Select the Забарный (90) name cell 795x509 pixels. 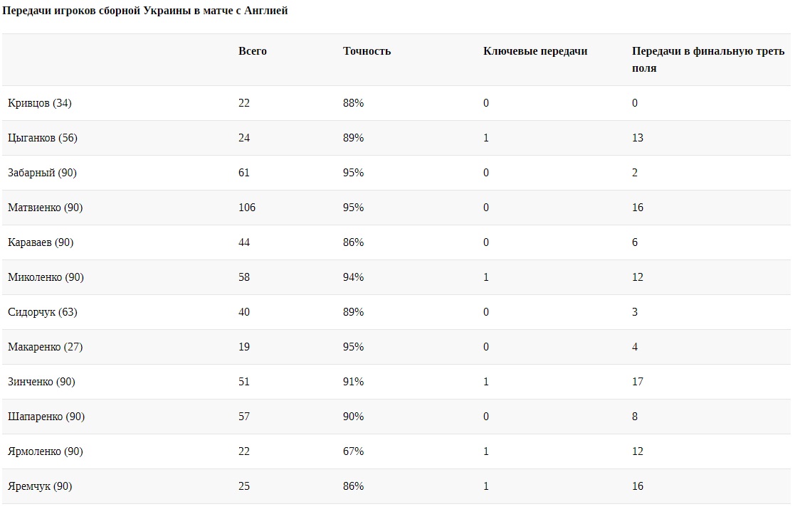(42, 173)
